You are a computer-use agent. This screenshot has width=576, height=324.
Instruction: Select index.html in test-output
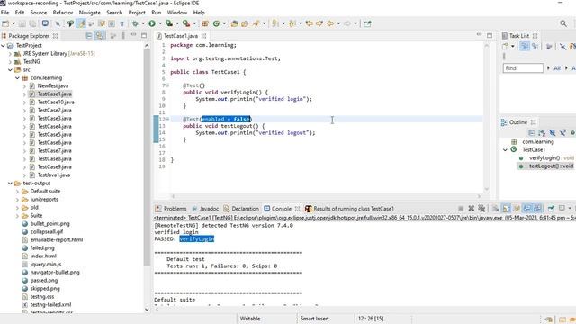pos(43,256)
